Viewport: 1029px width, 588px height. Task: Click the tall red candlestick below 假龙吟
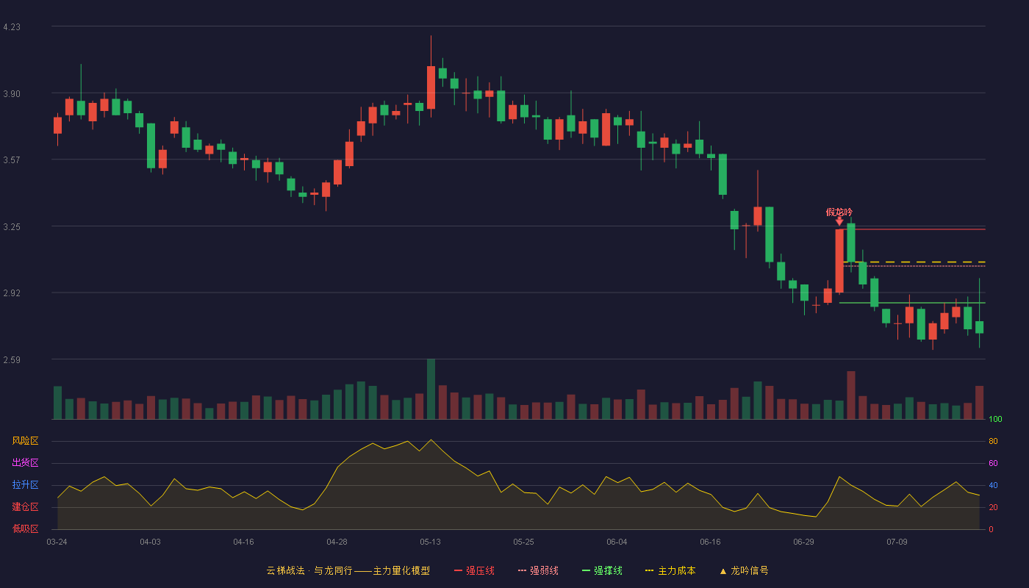click(x=839, y=262)
